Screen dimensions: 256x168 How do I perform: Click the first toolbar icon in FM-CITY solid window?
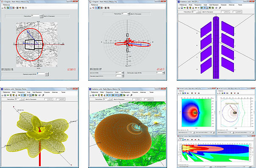(x=179, y=9)
